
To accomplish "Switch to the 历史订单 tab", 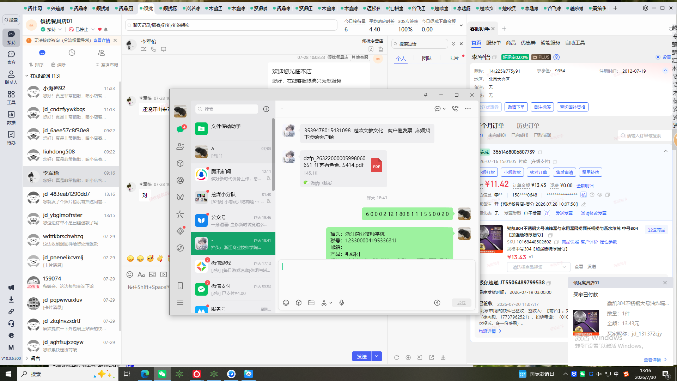I will [x=528, y=126].
